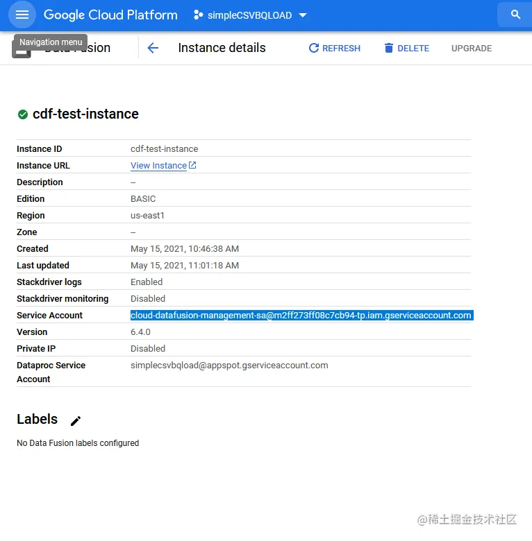Click the project dropdown arrow
The width and height of the screenshot is (532, 541).
(x=303, y=15)
